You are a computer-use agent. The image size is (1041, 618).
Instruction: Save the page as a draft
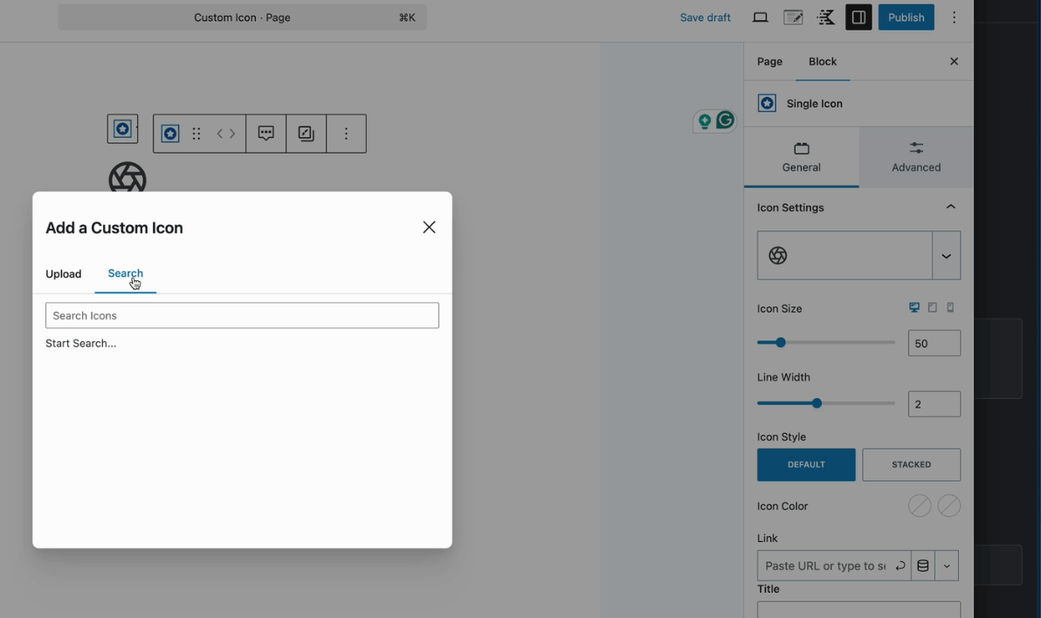pyautogui.click(x=705, y=17)
